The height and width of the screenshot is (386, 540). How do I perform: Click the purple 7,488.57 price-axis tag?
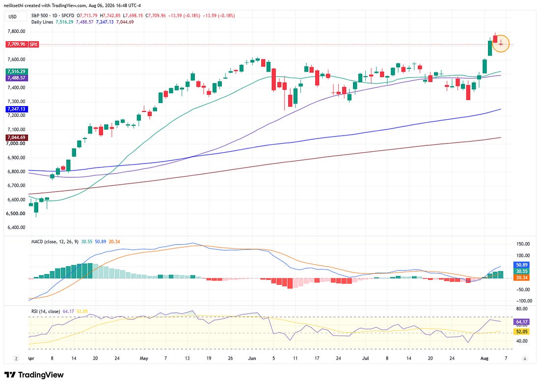click(16, 78)
